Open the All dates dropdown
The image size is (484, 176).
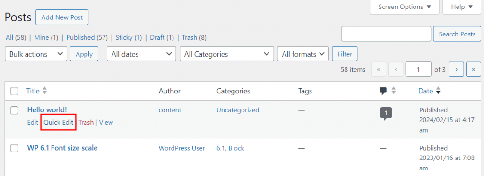141,54
